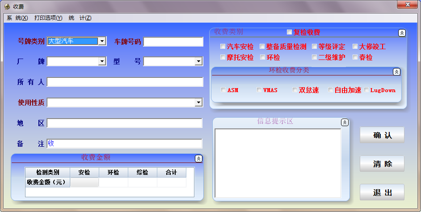
Task: Click the 清除 button
Action: [382, 164]
